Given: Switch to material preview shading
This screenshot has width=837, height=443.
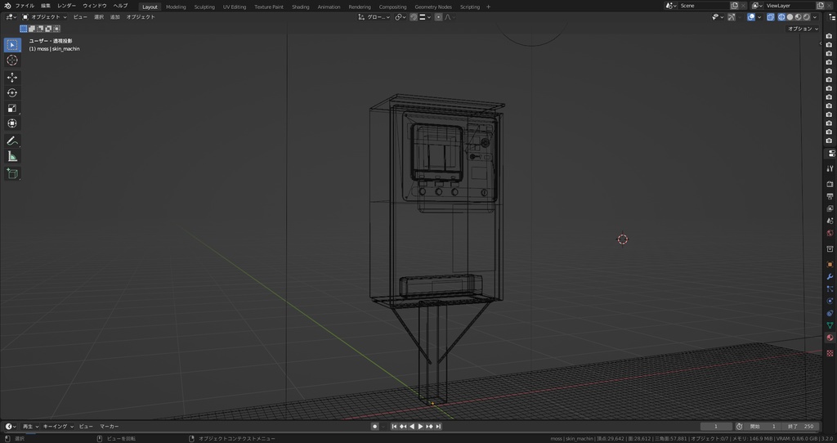Looking at the screenshot, I should pos(798,17).
